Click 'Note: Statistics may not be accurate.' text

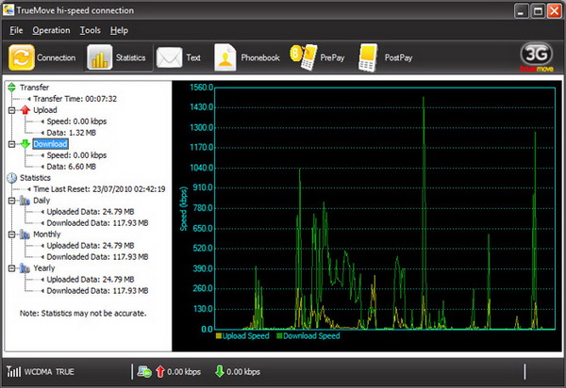click(x=83, y=314)
